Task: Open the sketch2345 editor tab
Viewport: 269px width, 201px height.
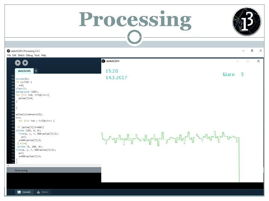Action: (24, 71)
